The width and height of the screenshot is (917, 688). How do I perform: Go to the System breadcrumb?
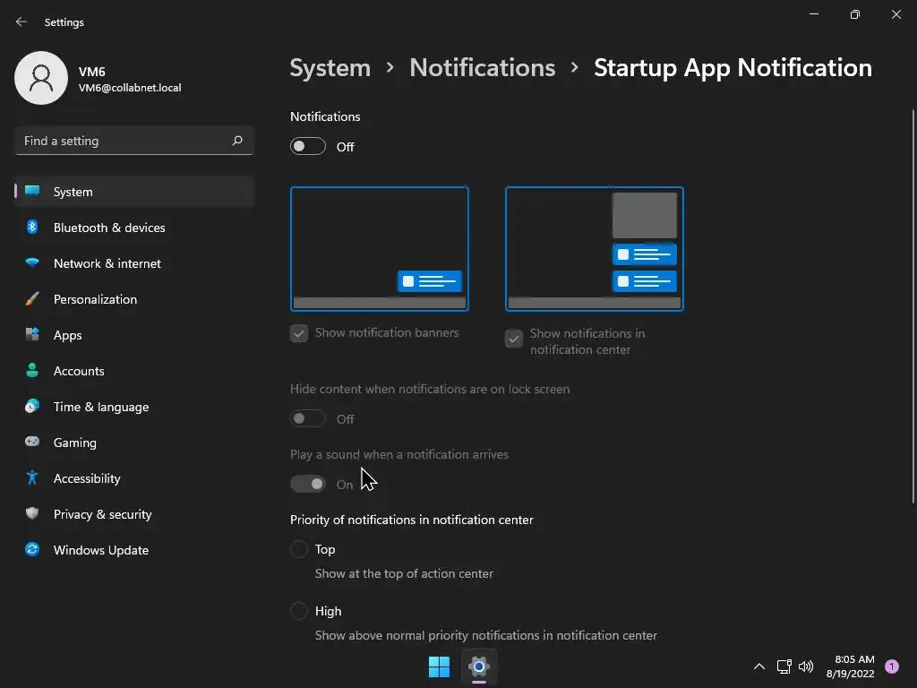pyautogui.click(x=330, y=68)
